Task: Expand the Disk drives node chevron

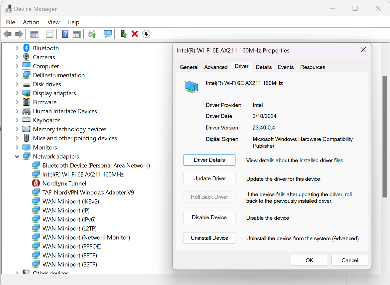Action: coord(17,84)
